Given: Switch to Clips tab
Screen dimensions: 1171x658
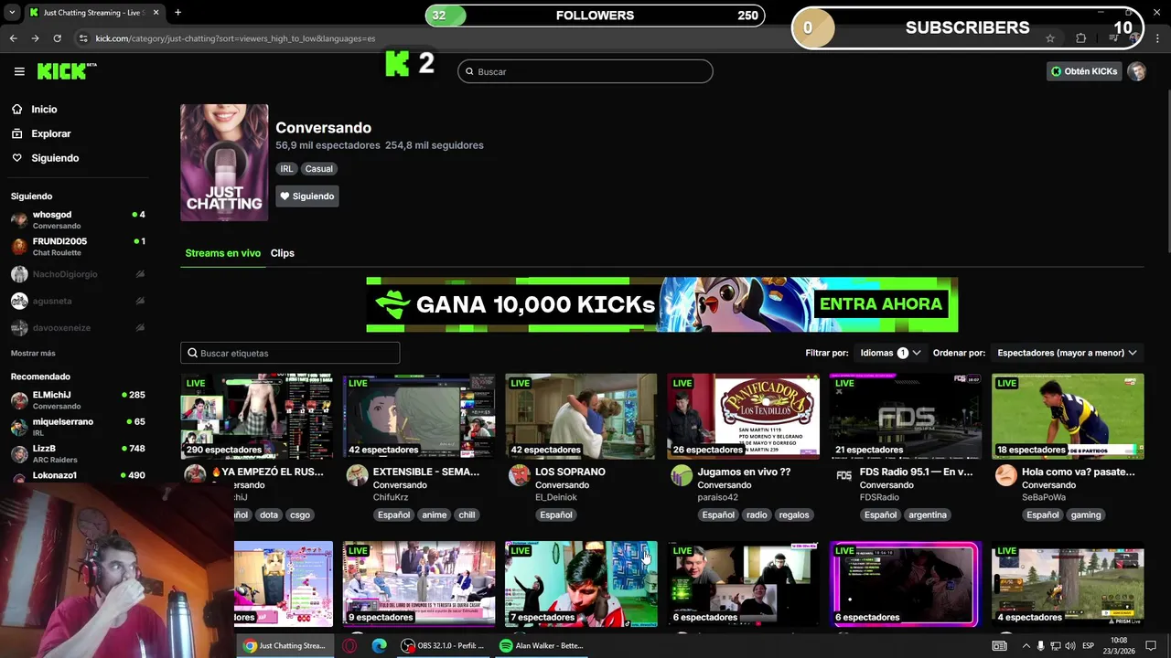Looking at the screenshot, I should point(282,253).
